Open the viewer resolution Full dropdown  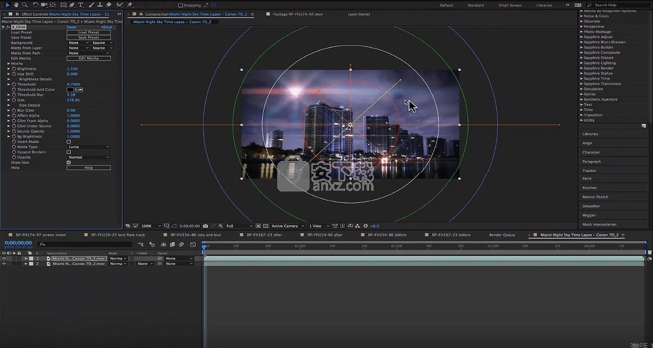point(239,226)
